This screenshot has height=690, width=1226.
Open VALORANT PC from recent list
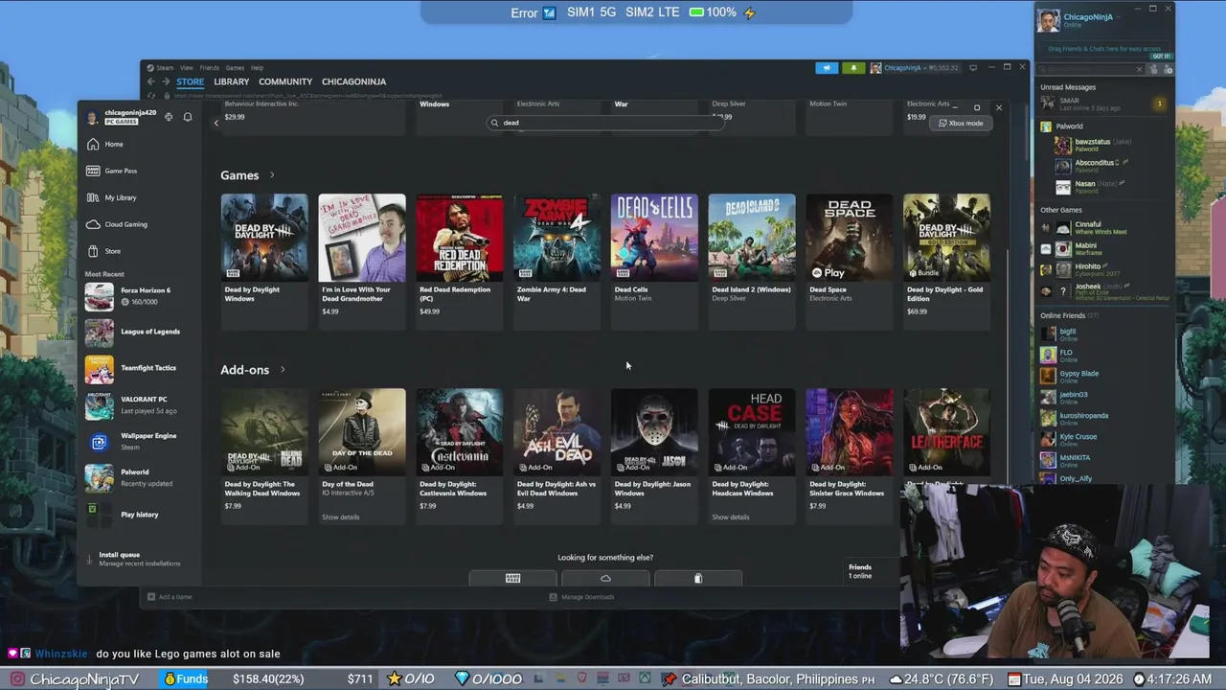click(139, 404)
